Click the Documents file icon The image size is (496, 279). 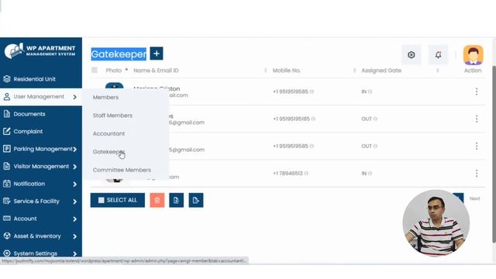click(x=7, y=114)
